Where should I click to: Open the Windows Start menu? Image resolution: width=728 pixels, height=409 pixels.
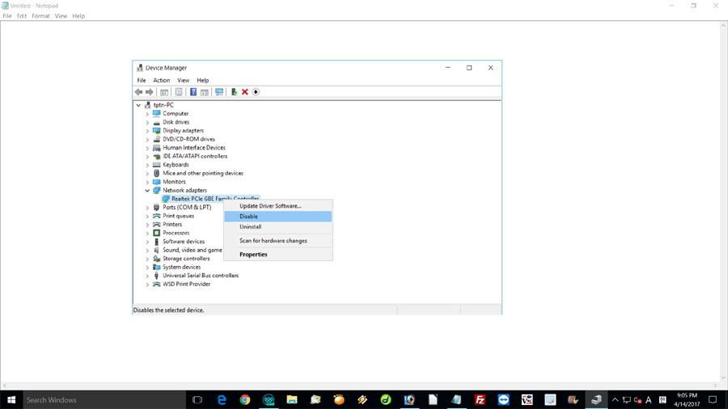(11, 400)
